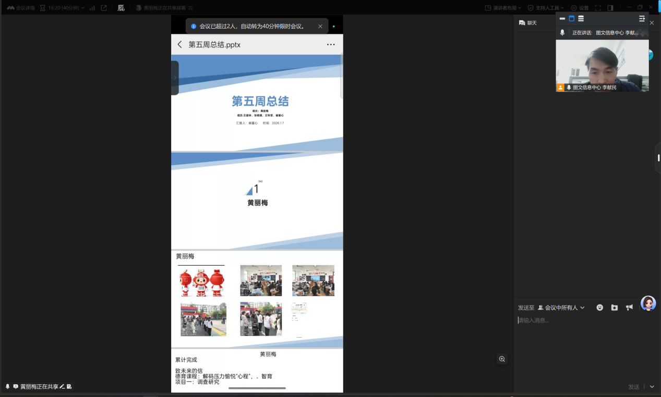The width and height of the screenshot is (661, 397).
Task: Open the 主持人工具 host tools dropdown
Action: coord(546,8)
